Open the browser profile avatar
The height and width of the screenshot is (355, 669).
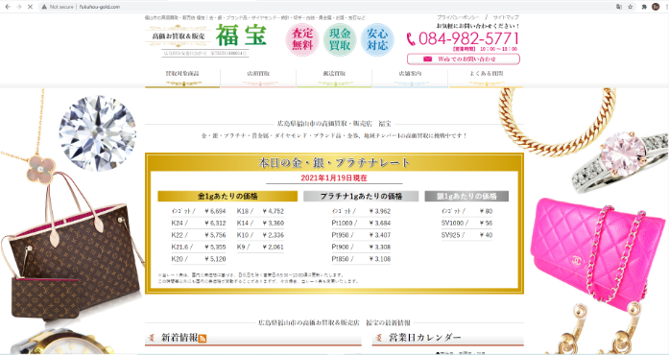click(x=656, y=7)
